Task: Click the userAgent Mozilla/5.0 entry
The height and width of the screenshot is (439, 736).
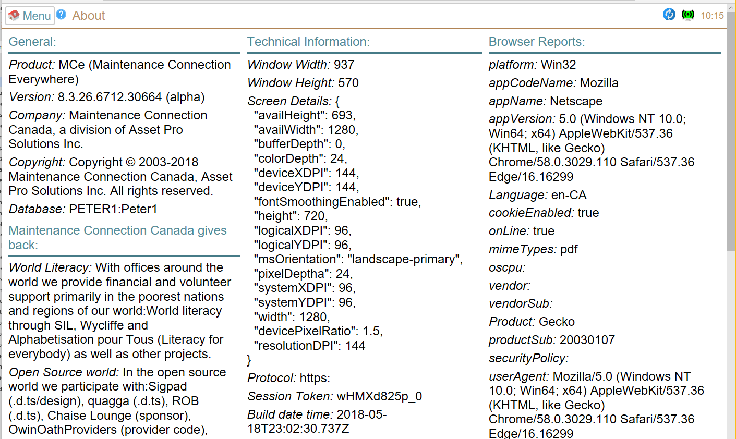Action: click(x=596, y=405)
